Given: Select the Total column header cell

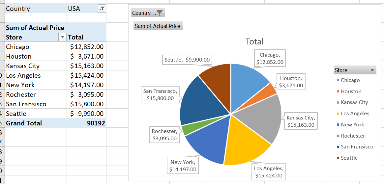Looking at the screenshot, I should (86, 37).
